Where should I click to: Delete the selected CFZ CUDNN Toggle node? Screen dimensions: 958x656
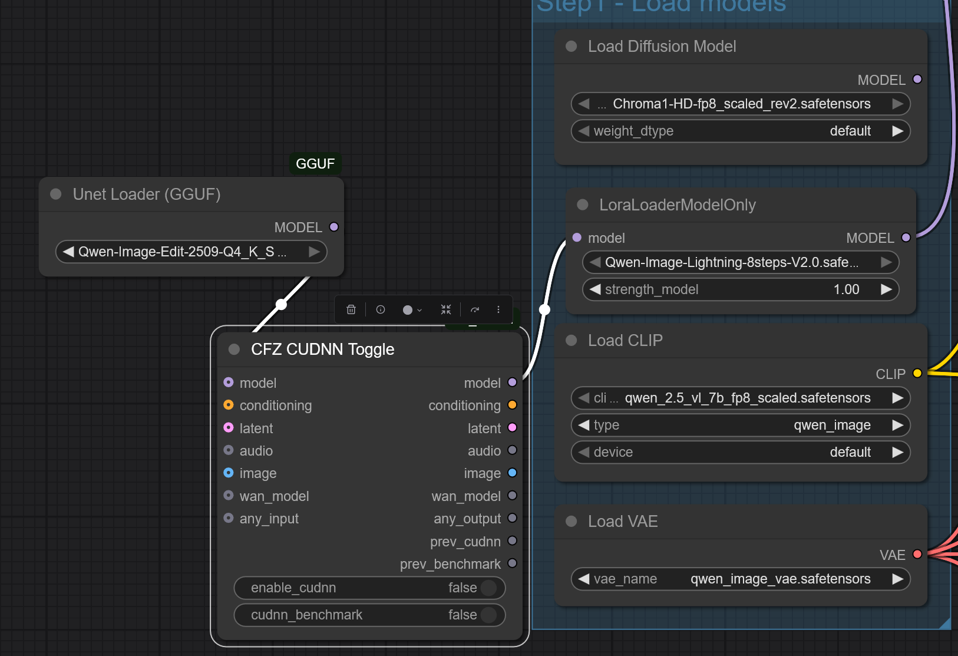pyautogui.click(x=351, y=309)
